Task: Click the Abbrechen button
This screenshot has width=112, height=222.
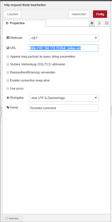Action: click(79, 14)
